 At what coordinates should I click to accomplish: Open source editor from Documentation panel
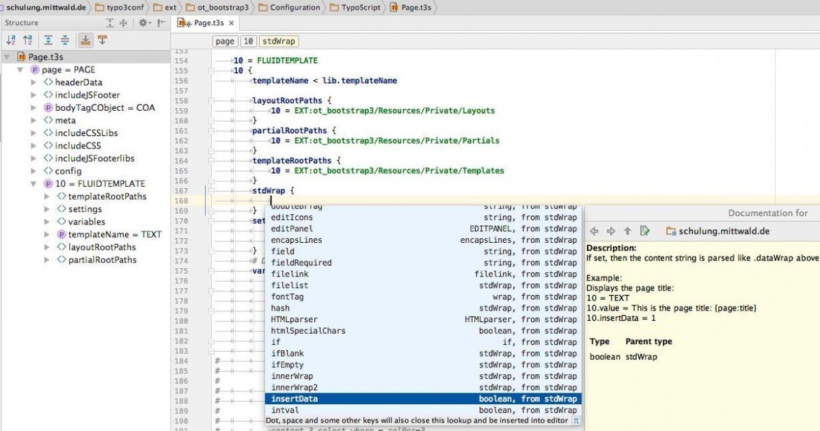pos(645,231)
